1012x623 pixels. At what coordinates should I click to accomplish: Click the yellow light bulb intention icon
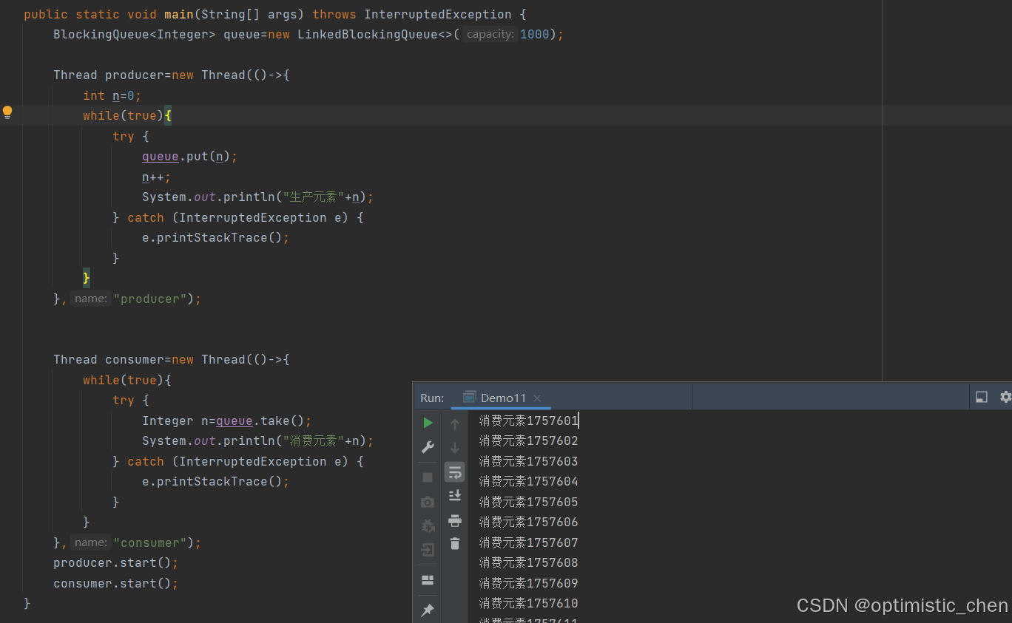pyautogui.click(x=7, y=112)
